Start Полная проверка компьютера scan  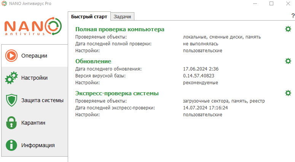click(120, 29)
